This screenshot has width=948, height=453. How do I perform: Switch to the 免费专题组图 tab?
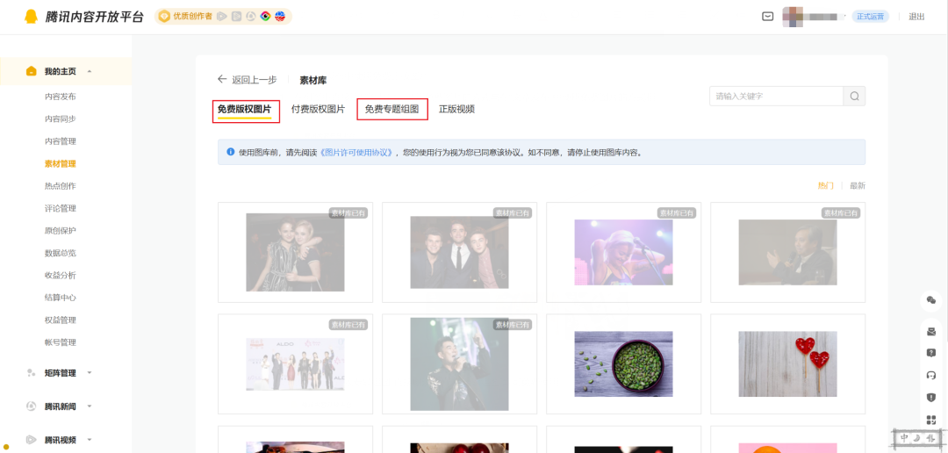pyautogui.click(x=391, y=110)
